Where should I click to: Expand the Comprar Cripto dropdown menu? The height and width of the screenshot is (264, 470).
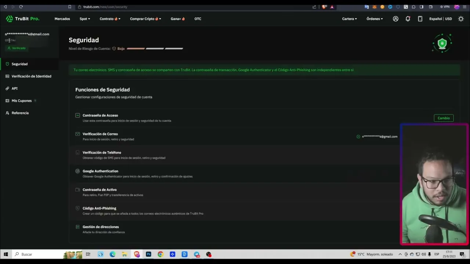point(145,19)
